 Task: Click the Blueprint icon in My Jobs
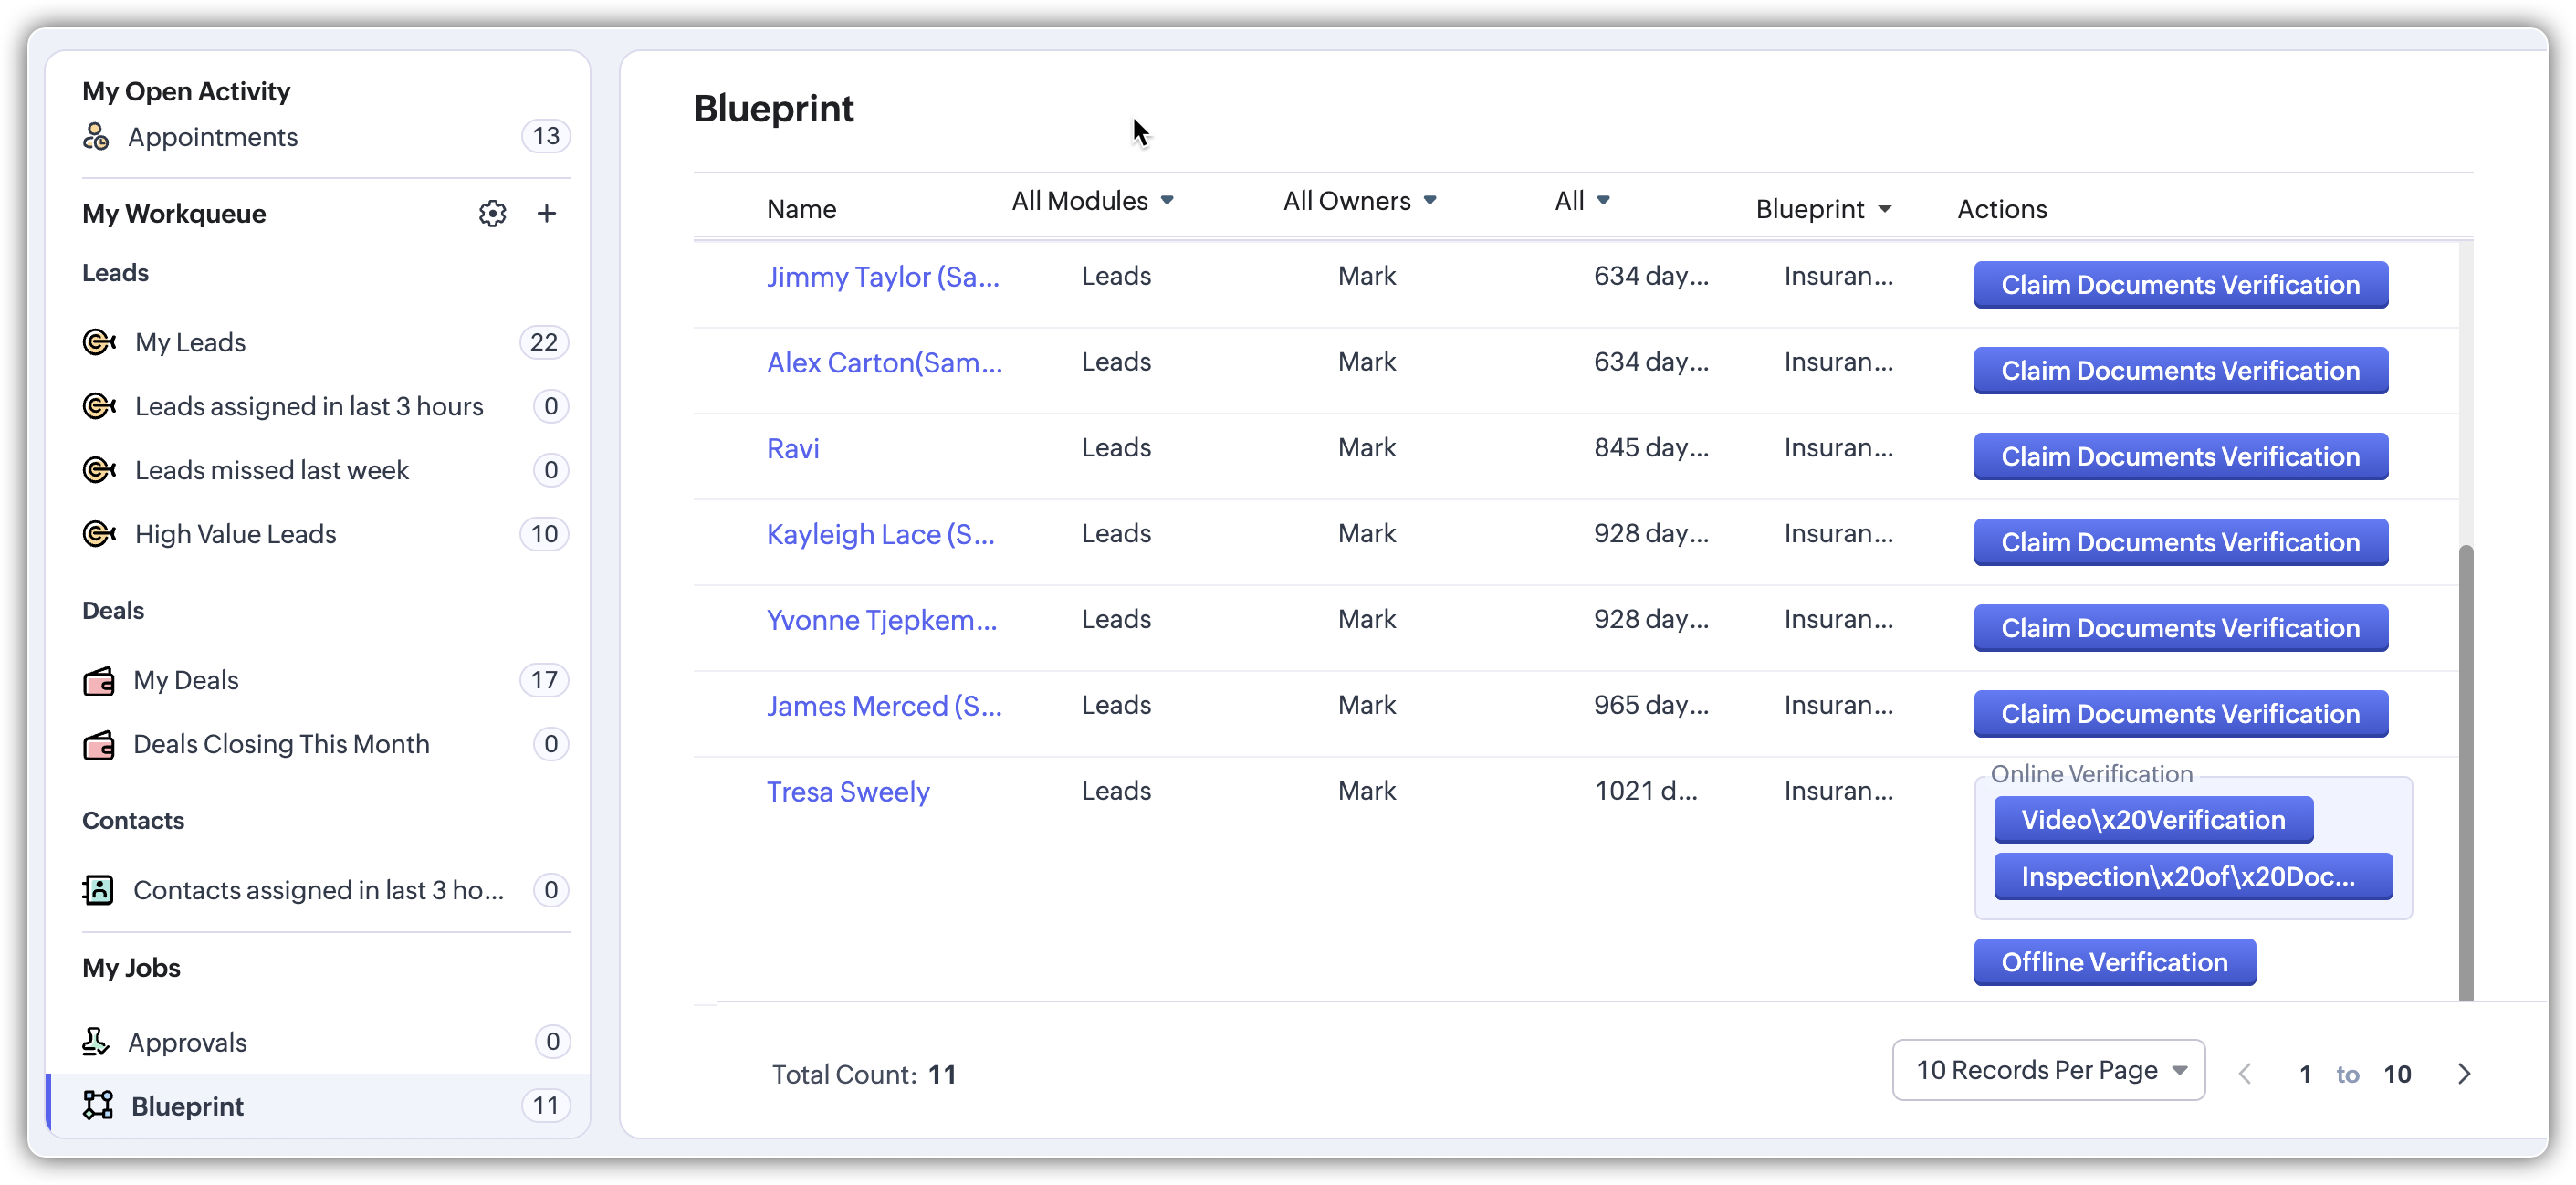(x=98, y=1105)
